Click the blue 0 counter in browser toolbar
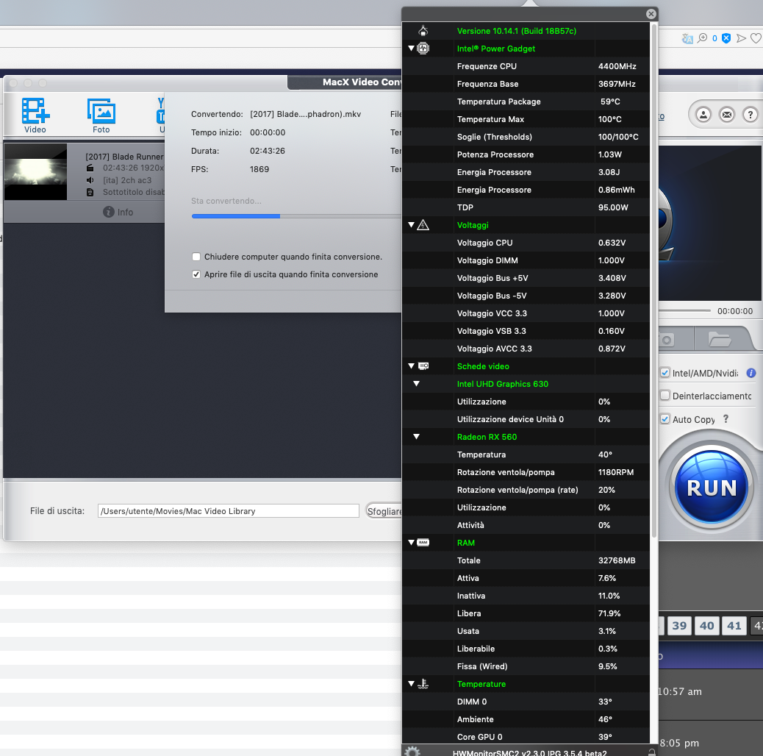Image resolution: width=763 pixels, height=756 pixels. [x=714, y=38]
